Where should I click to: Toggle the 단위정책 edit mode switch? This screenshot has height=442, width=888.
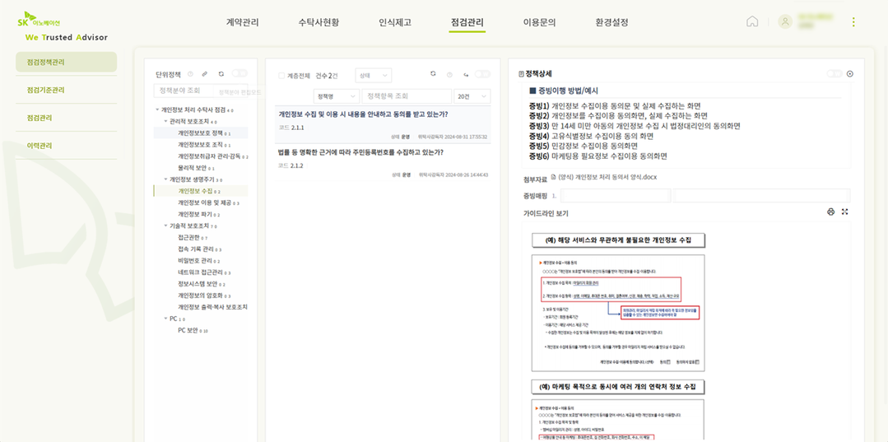pyautogui.click(x=239, y=74)
